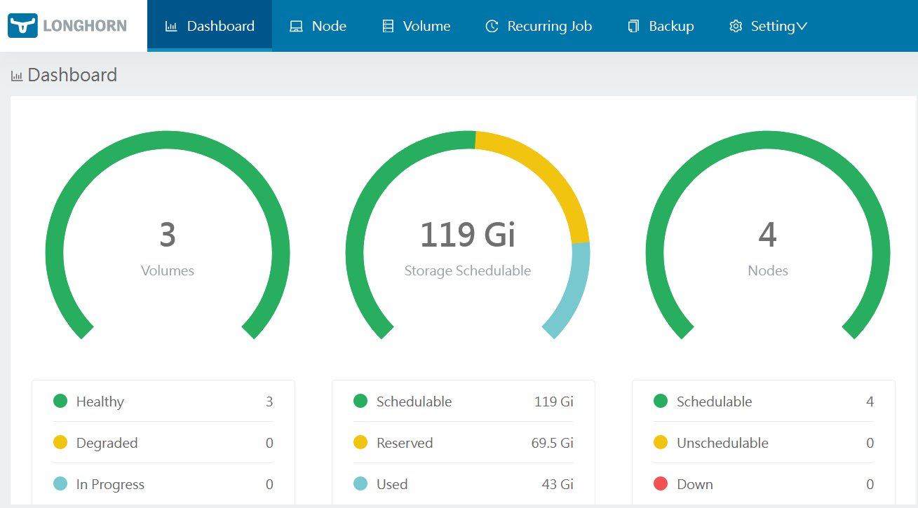Click the Longhorn bull logo icon
This screenshot has width=918, height=508.
pyautogui.click(x=22, y=26)
